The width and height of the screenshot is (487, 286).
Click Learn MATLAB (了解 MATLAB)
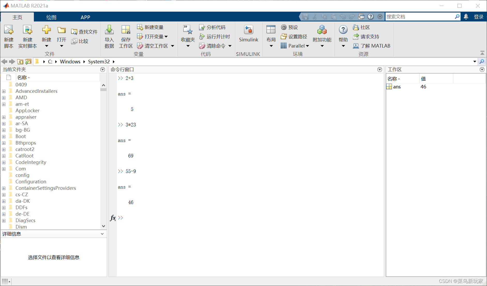pyautogui.click(x=372, y=46)
